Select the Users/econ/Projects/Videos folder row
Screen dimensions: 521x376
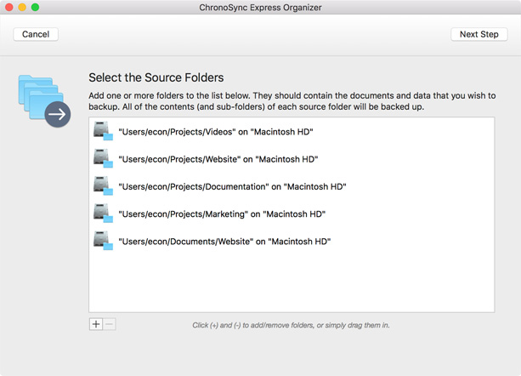292,132
